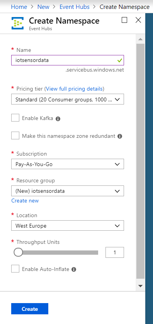The image size is (153, 324).
Task: Toggle the Enable Auto-Inflate checkbox
Action: [15, 269]
